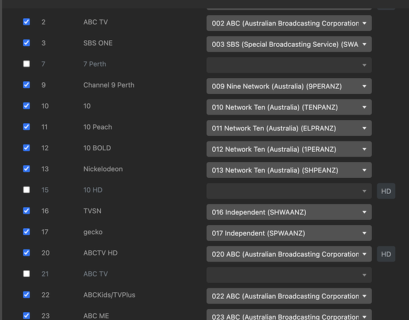Viewport: 409px width, 320px height.
Task: Open the empty dropdown for 7 Perth
Action: [x=289, y=65]
